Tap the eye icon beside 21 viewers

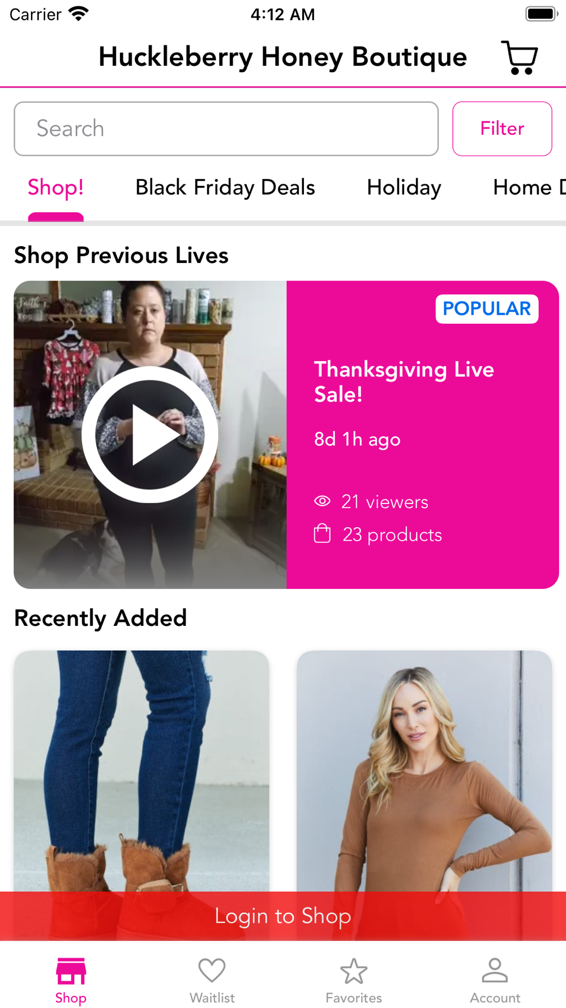click(322, 501)
